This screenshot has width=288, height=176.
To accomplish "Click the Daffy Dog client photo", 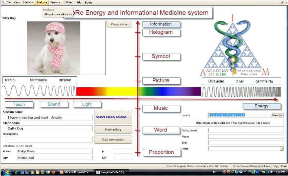I will [x=54, y=48].
